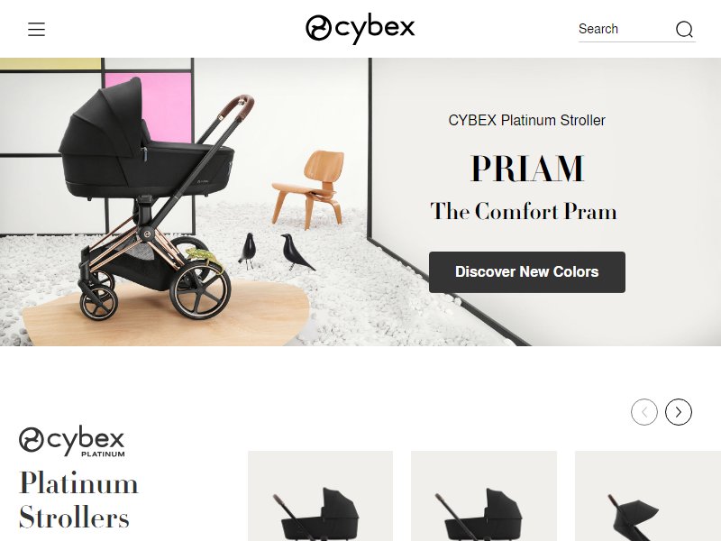Open the third stroller product thumbnail
This screenshot has height=541, width=721.
click(x=648, y=496)
